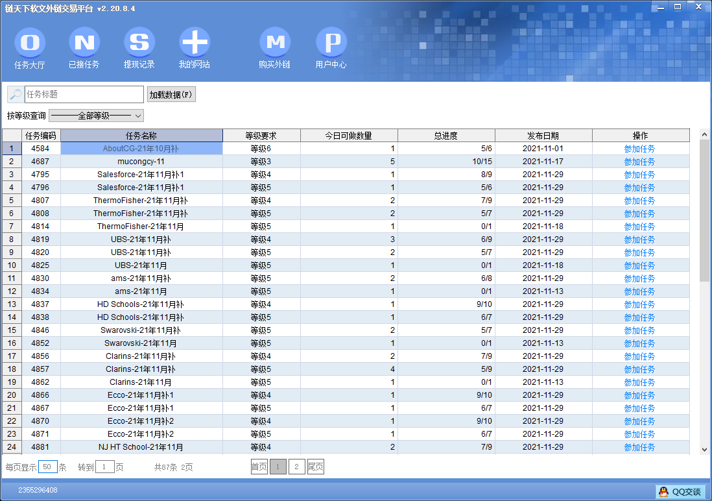
Task: Go to last page with 尾页 button
Action: [x=316, y=467]
